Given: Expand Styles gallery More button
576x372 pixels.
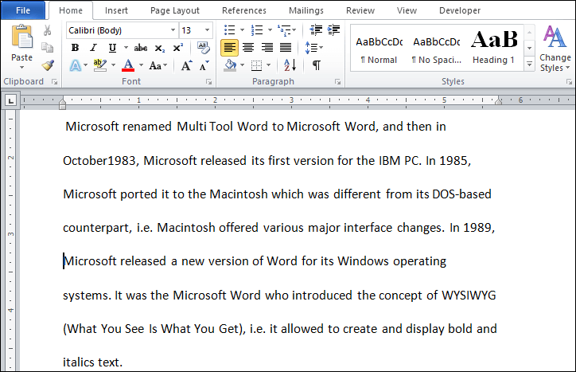Looking at the screenshot, I should point(529,65).
